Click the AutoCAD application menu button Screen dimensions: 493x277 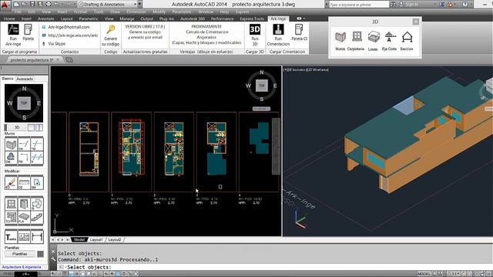tap(5, 5)
